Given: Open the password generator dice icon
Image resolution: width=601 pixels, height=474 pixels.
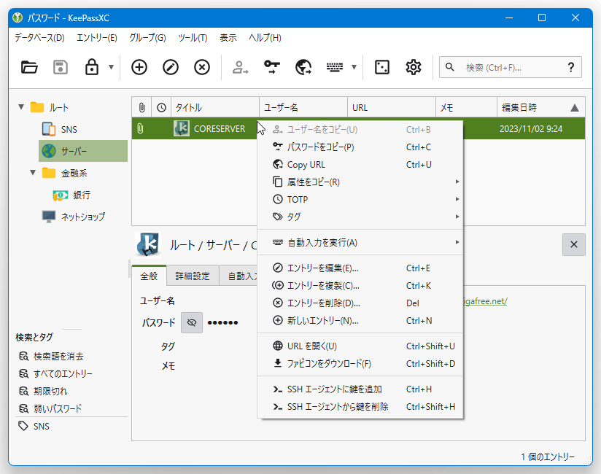Looking at the screenshot, I should (x=382, y=67).
